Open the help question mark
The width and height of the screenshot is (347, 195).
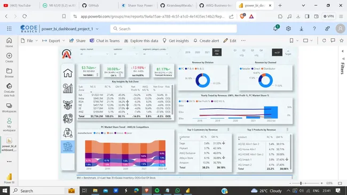[314, 29]
